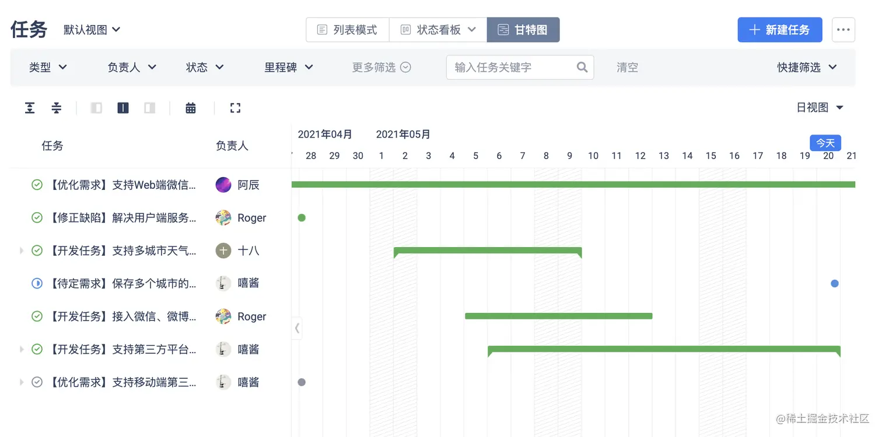Switch to 状态看板 tab
This screenshot has width=882, height=437.
tap(438, 30)
